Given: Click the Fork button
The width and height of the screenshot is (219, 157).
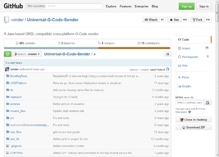Looking at the screenshot, I should coord(197,20).
